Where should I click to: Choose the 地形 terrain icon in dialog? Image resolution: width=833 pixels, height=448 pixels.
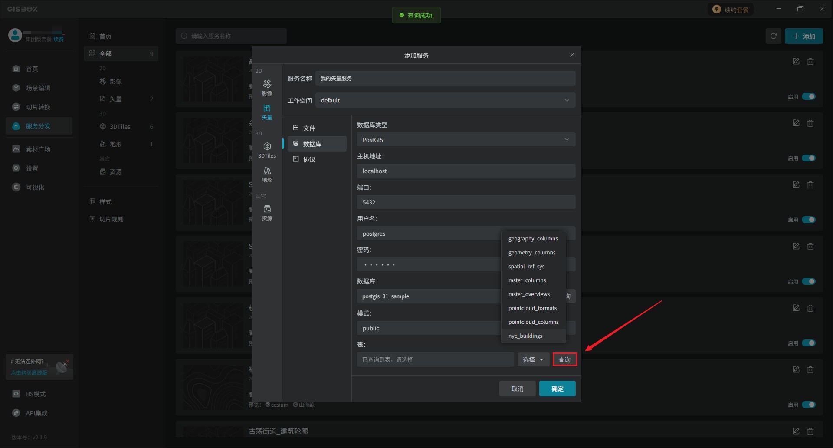[x=267, y=174]
